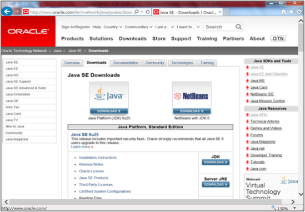Open the browser Home icon
The width and height of the screenshot is (305, 212).
pos(283,12)
